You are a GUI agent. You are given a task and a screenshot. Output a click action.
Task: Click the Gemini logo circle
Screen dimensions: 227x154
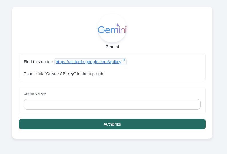pyautogui.click(x=112, y=37)
